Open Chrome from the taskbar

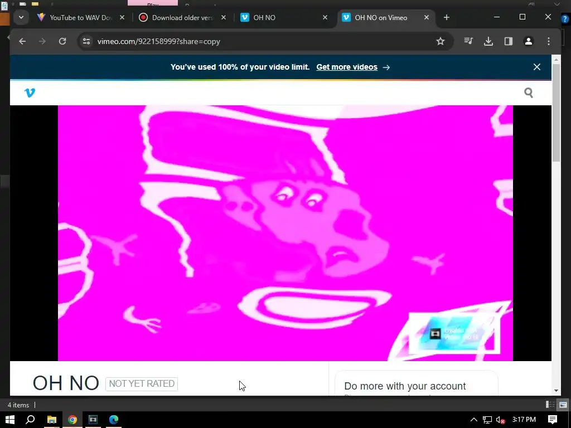click(x=72, y=420)
